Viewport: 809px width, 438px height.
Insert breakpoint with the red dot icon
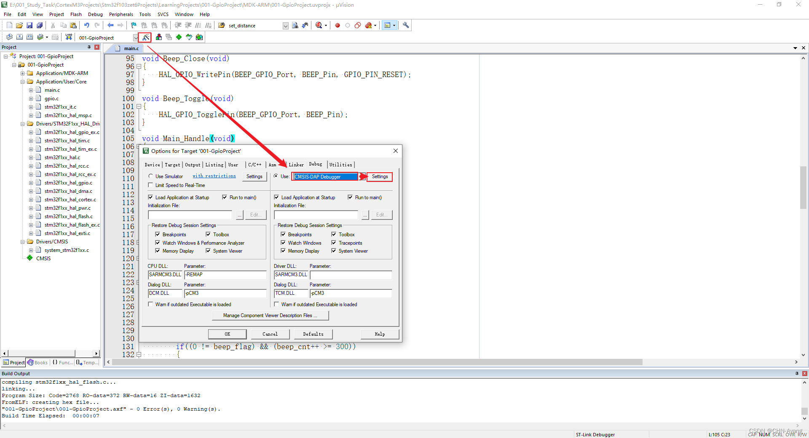click(338, 25)
